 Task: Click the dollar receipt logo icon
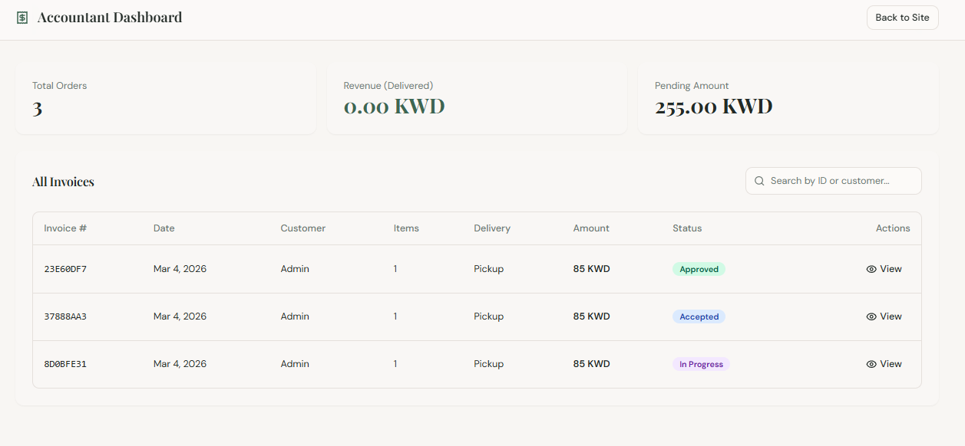click(22, 18)
